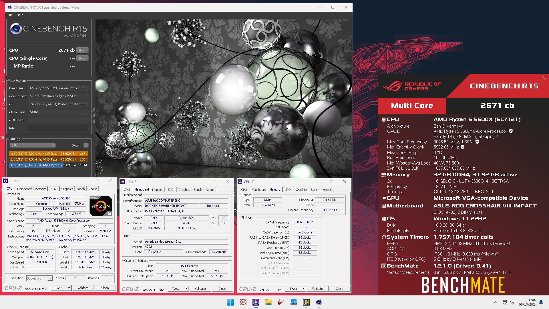This screenshot has height=309, width=549.
Task: Click verified shield next to CPUID
Action: point(511,131)
